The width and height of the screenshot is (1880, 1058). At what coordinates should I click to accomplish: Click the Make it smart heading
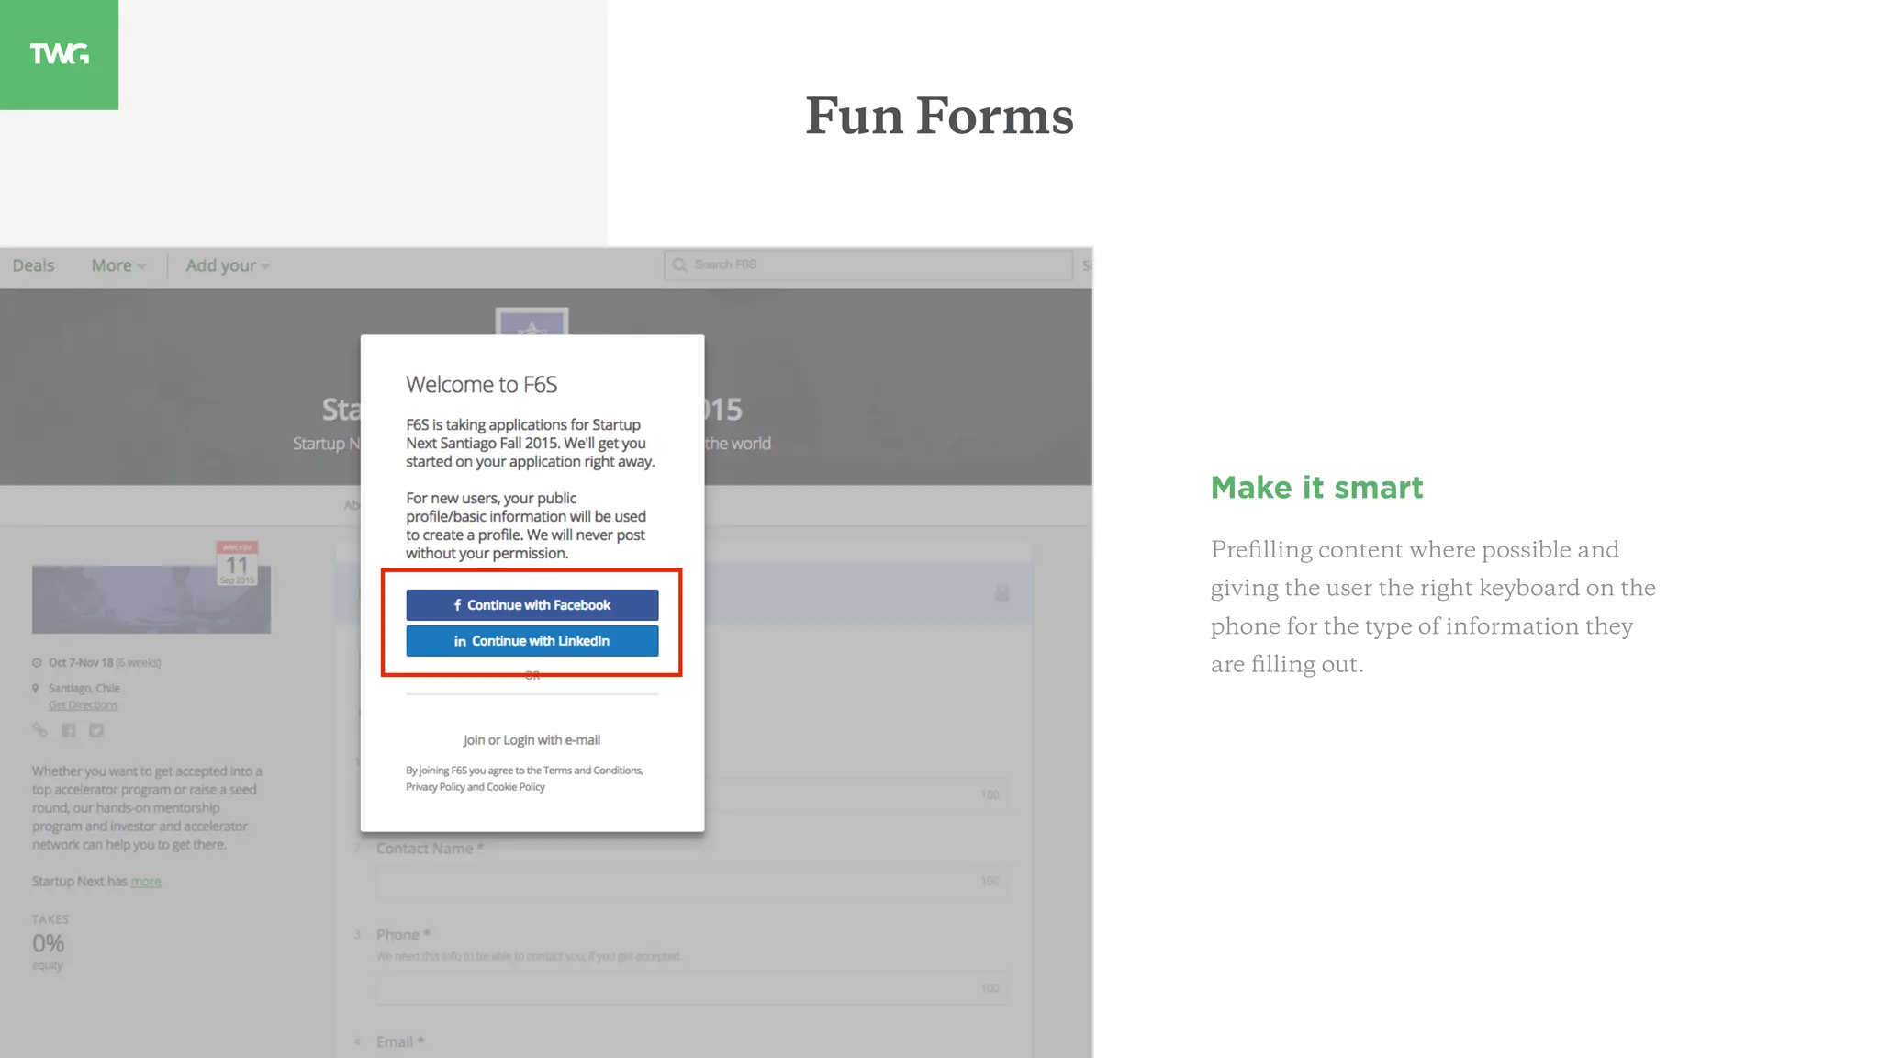pos(1316,488)
